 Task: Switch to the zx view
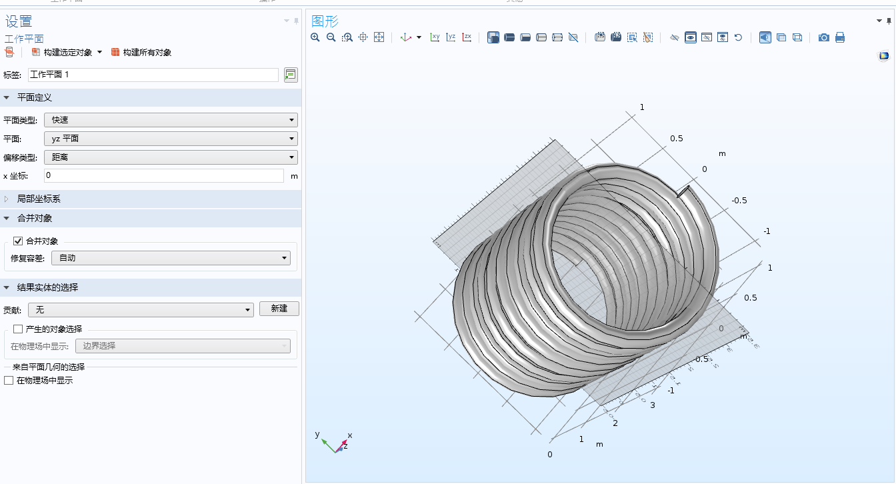467,37
